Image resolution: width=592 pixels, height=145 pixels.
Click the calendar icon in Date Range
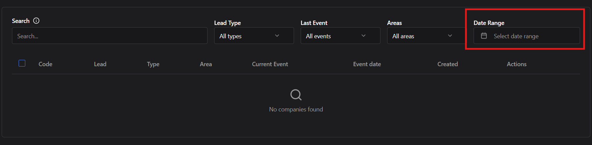tap(484, 36)
